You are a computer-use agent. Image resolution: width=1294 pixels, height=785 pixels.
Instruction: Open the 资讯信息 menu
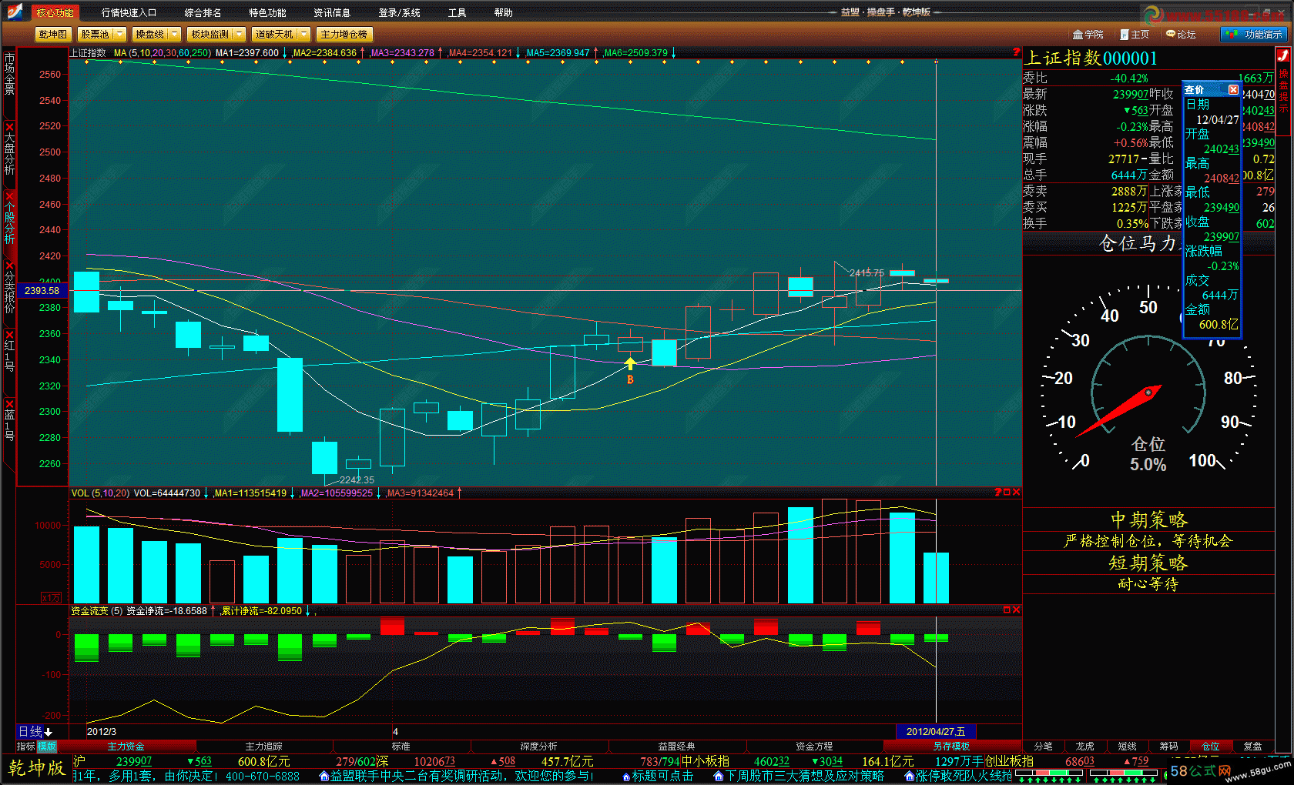[332, 13]
